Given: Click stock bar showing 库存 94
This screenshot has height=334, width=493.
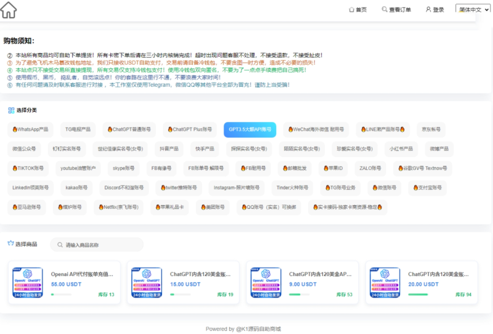Looking at the screenshot, I should tap(418, 295).
